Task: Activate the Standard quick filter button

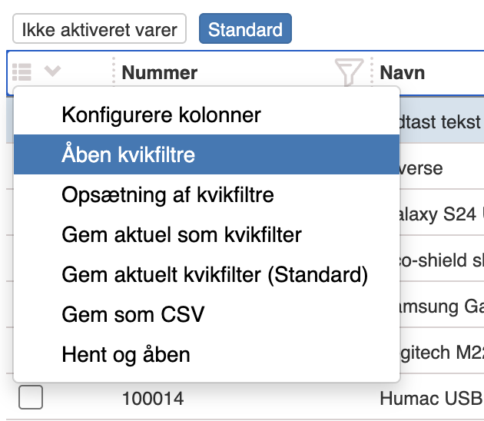Action: pyautogui.click(x=245, y=30)
